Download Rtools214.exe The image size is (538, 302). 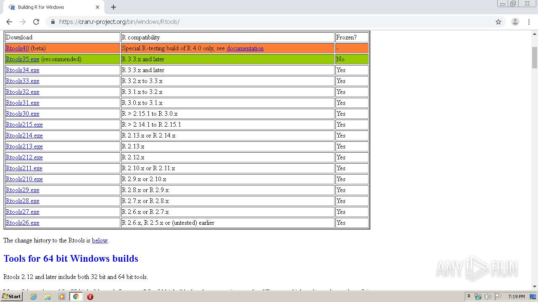24,135
